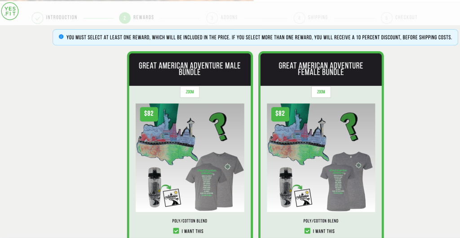Uncheck I Want This for Female Bundle
Screen dimensions: 460x238
point(307,231)
